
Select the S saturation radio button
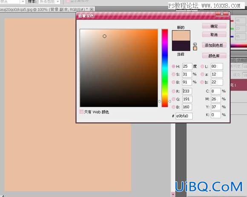173,74
